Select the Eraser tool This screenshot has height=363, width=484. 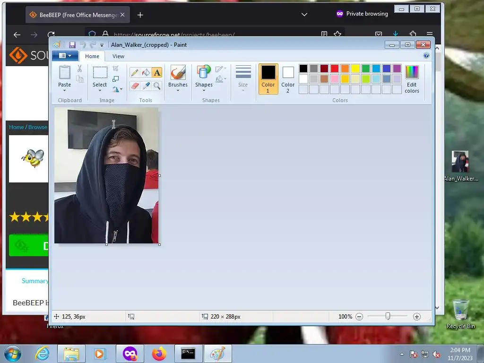(x=135, y=86)
